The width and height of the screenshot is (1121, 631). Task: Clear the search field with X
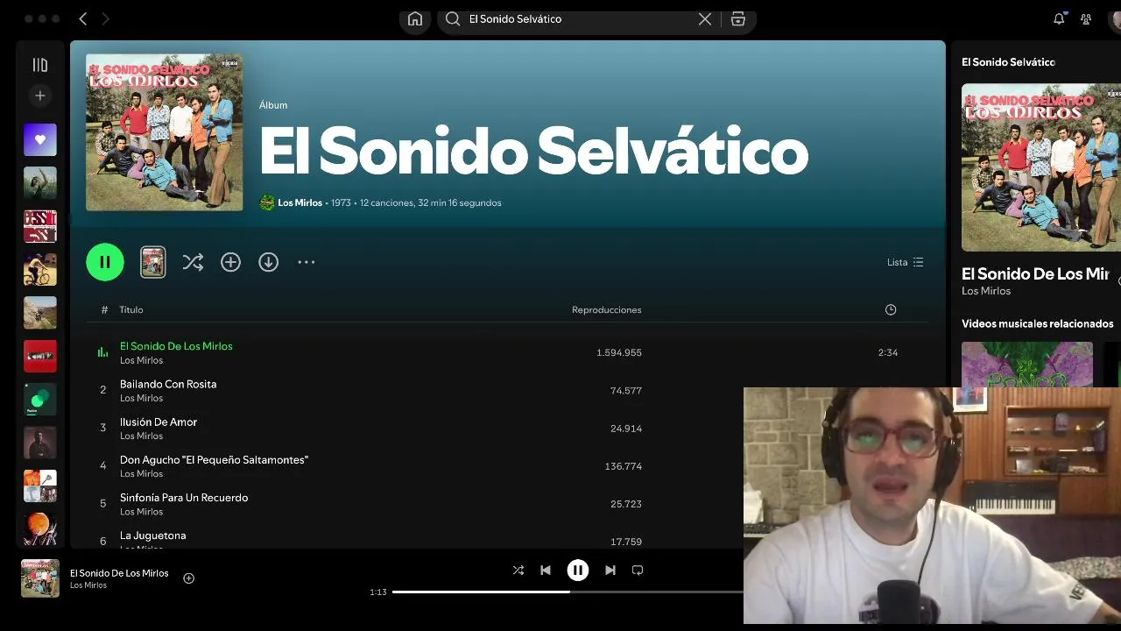pyautogui.click(x=705, y=18)
